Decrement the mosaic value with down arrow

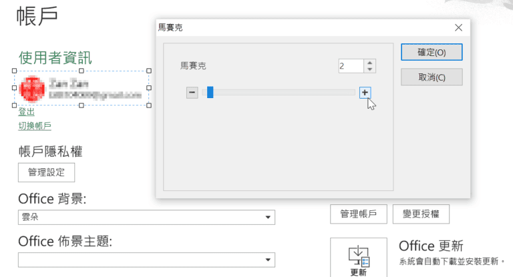click(369, 69)
